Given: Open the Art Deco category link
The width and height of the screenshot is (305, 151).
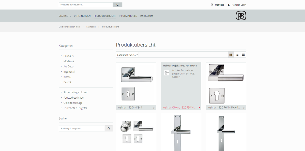Looking at the screenshot, I should [x=68, y=66].
